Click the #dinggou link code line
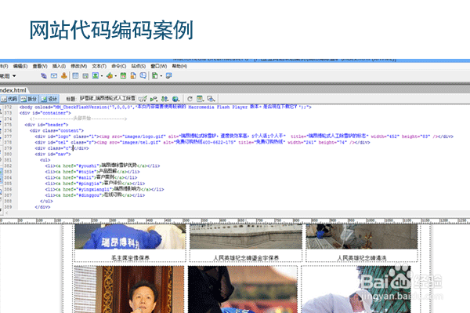Screen dimensions: 470x313 tap(95, 195)
